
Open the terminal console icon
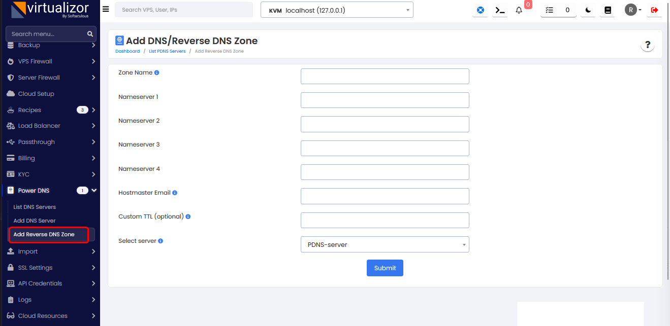[x=500, y=10]
